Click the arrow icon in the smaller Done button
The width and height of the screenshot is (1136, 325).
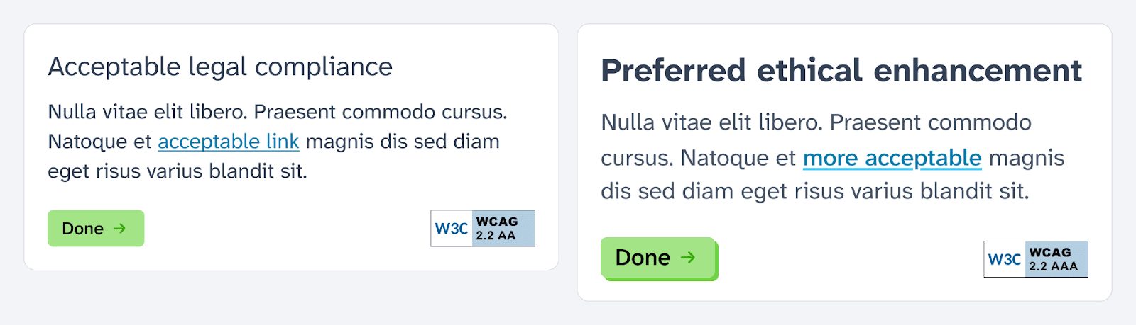[119, 228]
